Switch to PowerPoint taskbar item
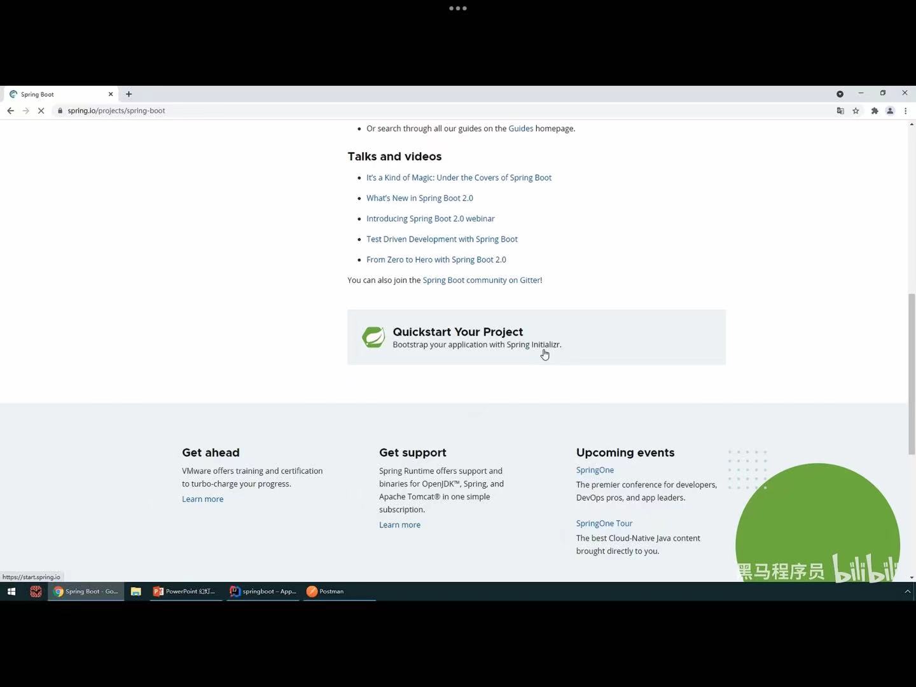 point(186,592)
